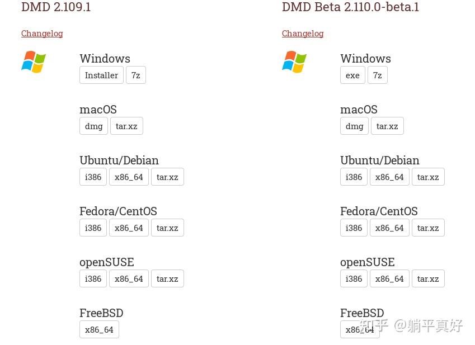Open the Changelog for DMD 2.109.1
The image size is (475, 345).
[x=41, y=34]
